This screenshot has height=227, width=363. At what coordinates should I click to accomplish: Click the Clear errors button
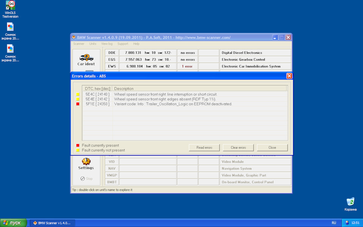point(238,148)
